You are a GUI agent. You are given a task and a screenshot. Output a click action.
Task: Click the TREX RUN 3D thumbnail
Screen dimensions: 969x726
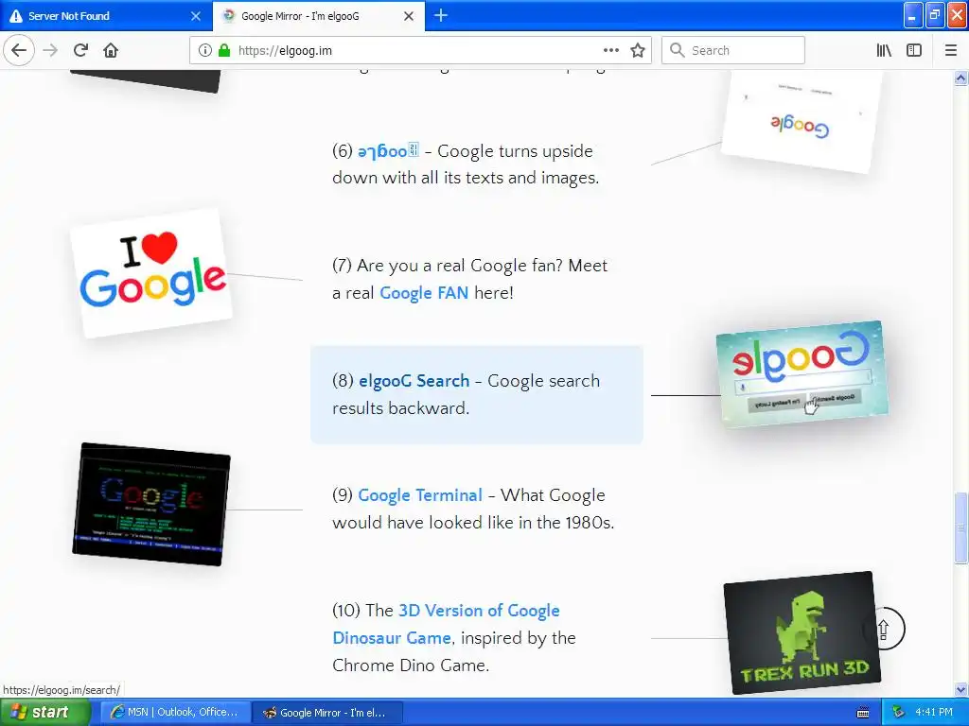802,632
